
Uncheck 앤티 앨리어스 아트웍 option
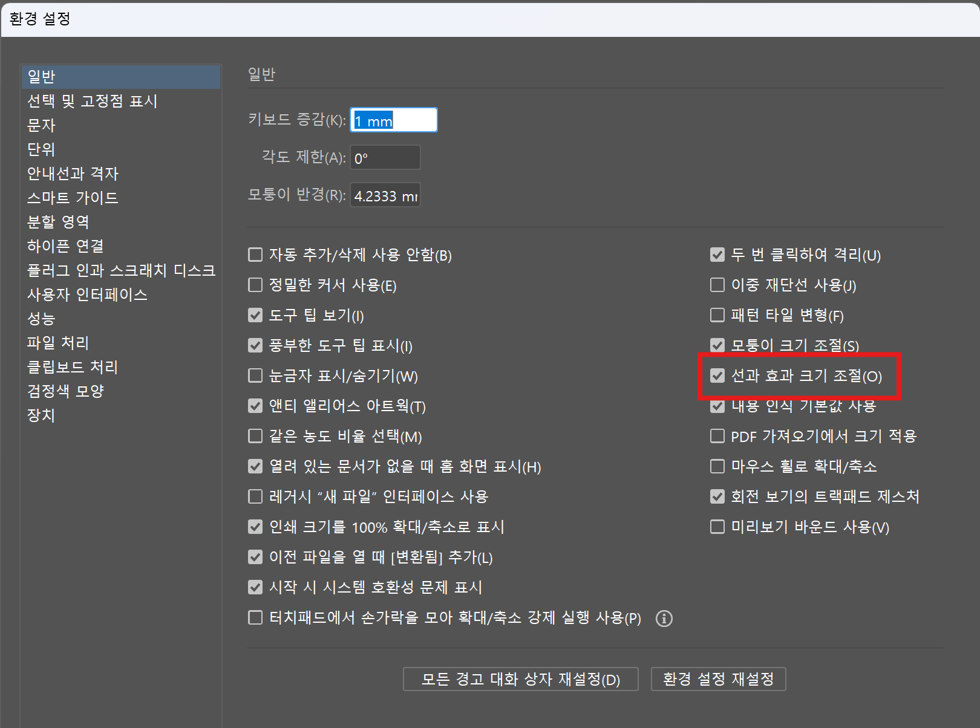255,406
